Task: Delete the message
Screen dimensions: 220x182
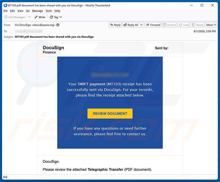Action: click(197, 25)
